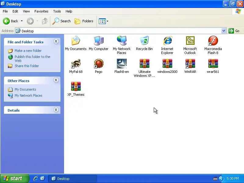Open the View menu
The image size is (244, 183).
pyautogui.click(x=26, y=11)
